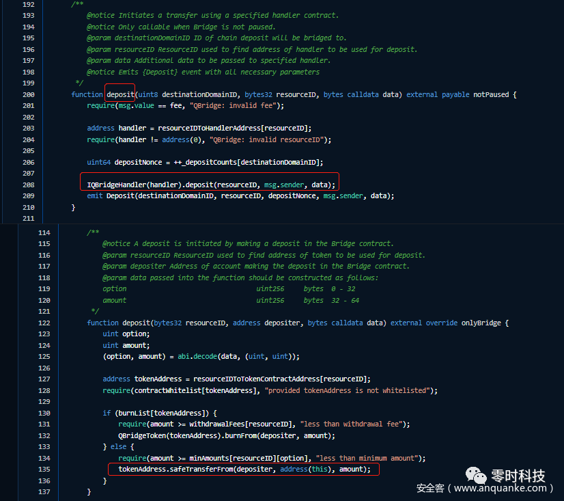Click the red-boxed safeTransferFrom statement
The height and width of the screenshot is (501, 564).
(244, 469)
